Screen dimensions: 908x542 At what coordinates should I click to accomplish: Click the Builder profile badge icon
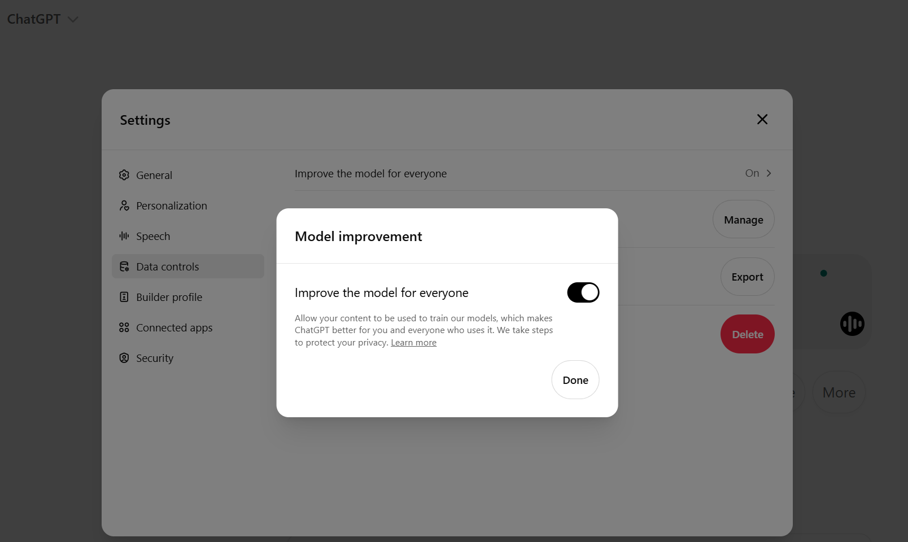coord(124,297)
